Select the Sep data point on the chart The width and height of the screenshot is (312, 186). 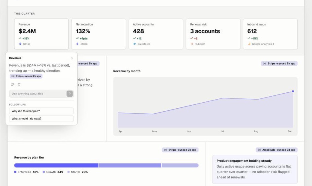(x=293, y=91)
